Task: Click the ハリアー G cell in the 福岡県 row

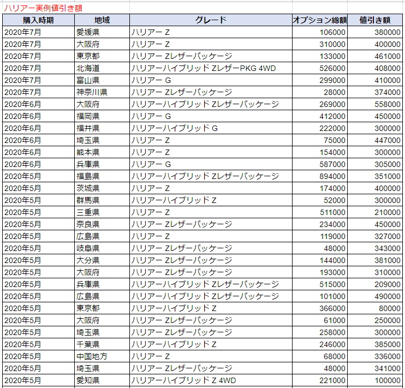Action: [211, 116]
